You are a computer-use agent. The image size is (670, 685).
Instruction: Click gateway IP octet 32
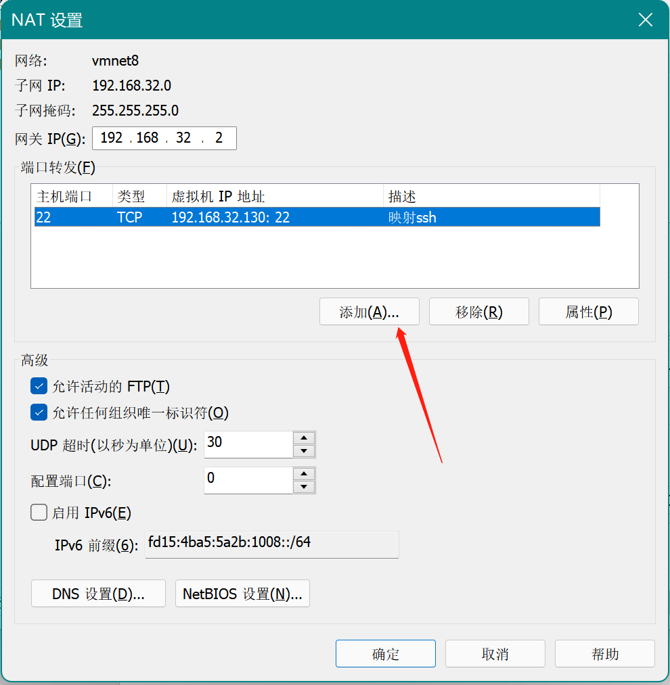pos(183,138)
